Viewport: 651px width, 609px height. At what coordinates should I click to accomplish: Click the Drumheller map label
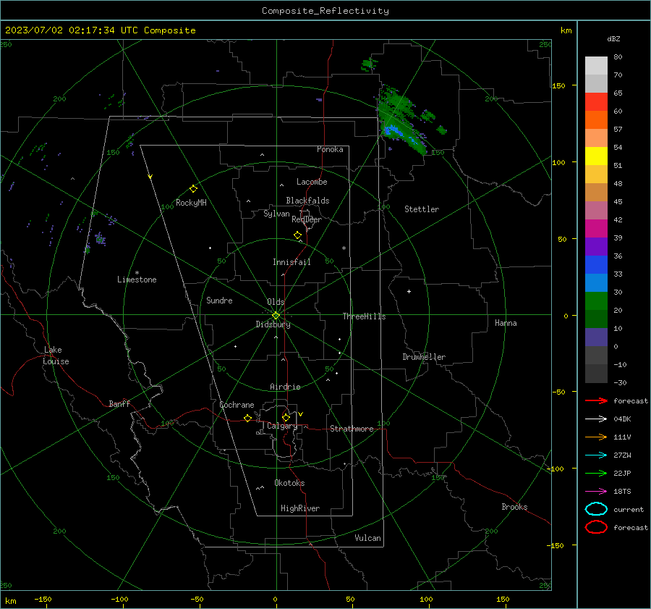click(424, 357)
